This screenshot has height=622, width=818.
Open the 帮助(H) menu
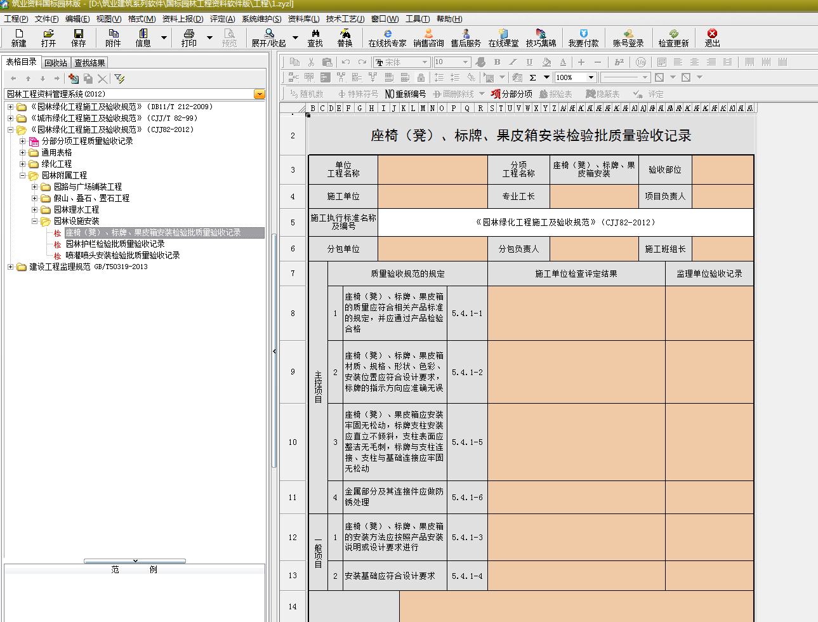tap(449, 19)
